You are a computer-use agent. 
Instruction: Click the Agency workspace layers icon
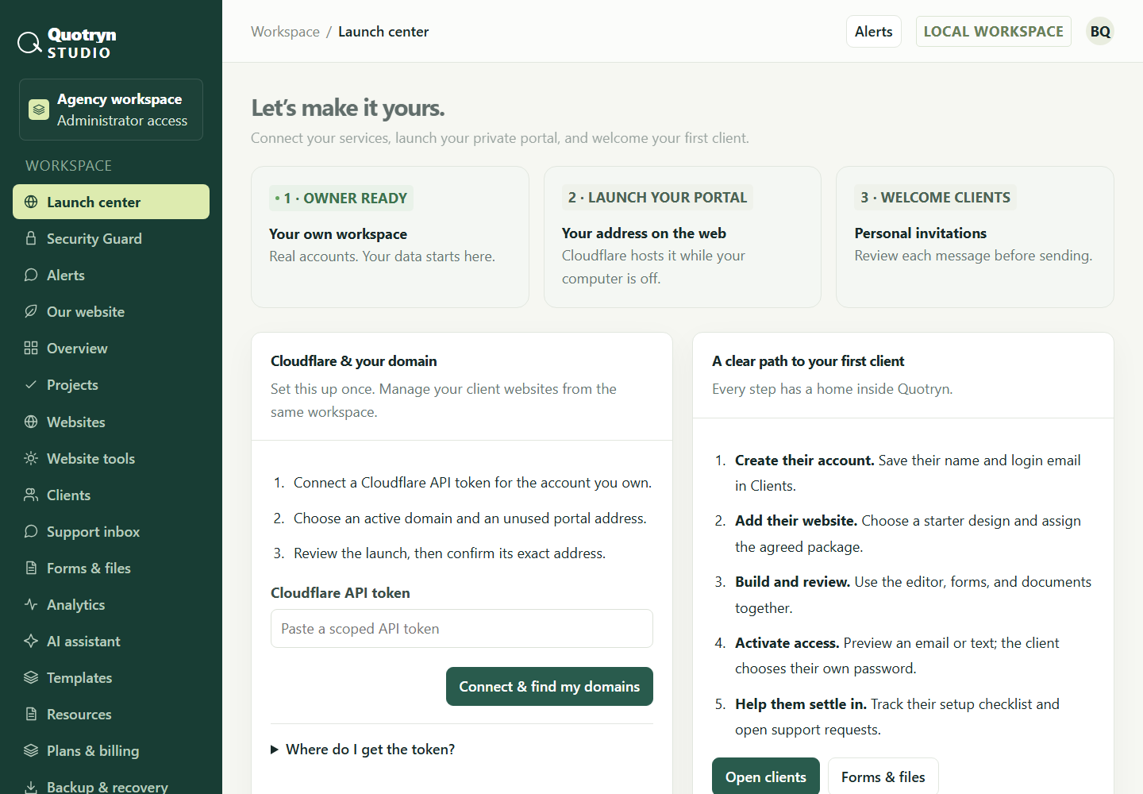39,110
